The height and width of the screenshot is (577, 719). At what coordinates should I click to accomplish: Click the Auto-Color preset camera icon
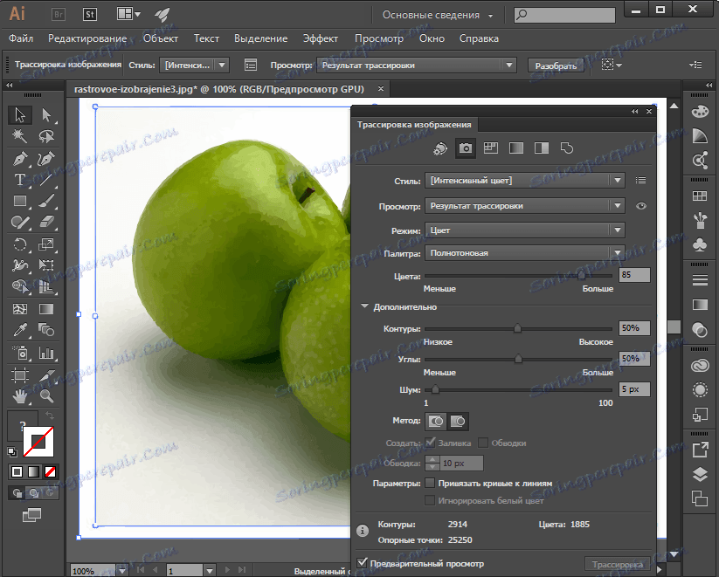click(467, 148)
